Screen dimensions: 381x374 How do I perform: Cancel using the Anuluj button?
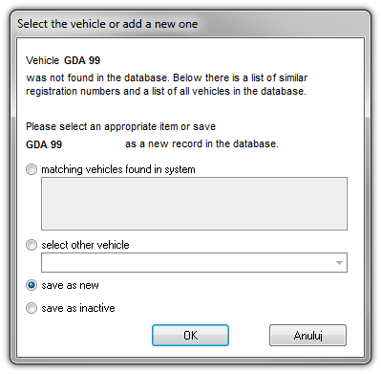coord(307,335)
